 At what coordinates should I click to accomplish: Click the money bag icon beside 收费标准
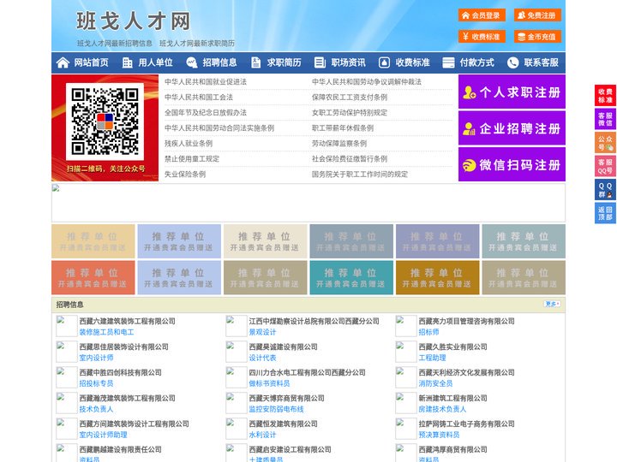pyautogui.click(x=384, y=62)
